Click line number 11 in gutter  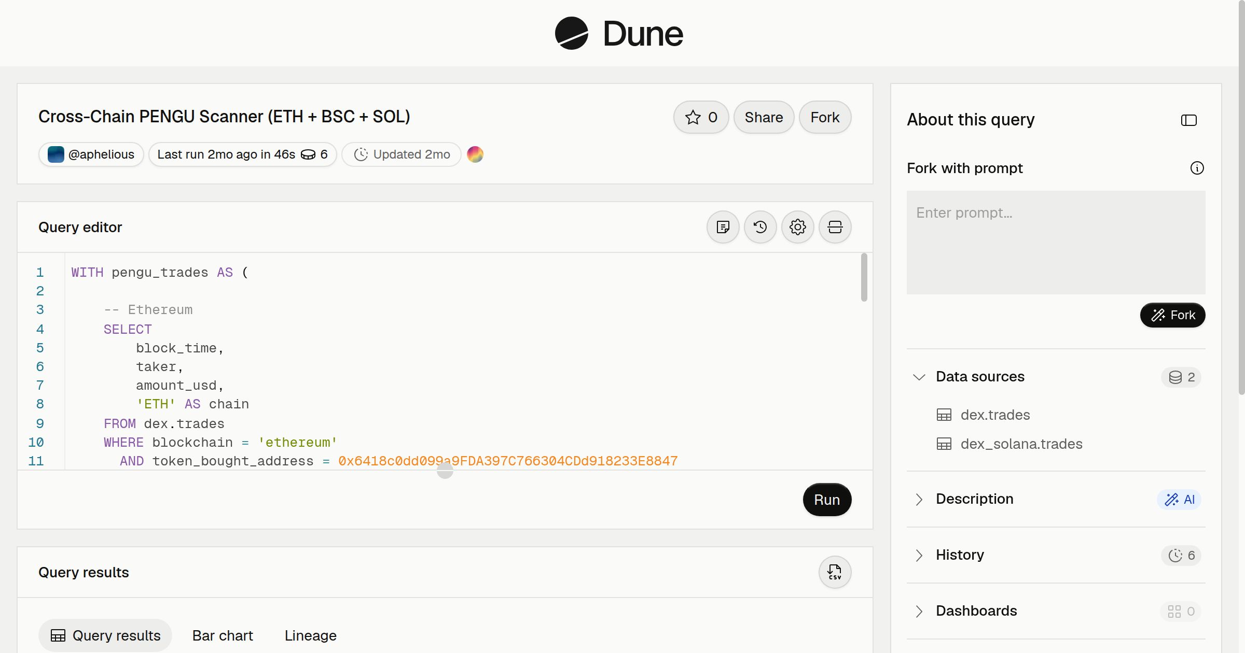36,461
